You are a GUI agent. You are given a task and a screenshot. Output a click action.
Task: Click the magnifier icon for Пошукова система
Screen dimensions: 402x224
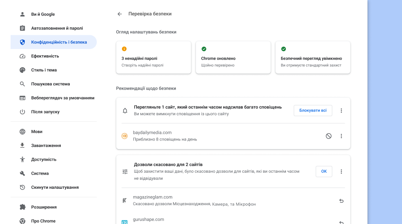point(22,84)
